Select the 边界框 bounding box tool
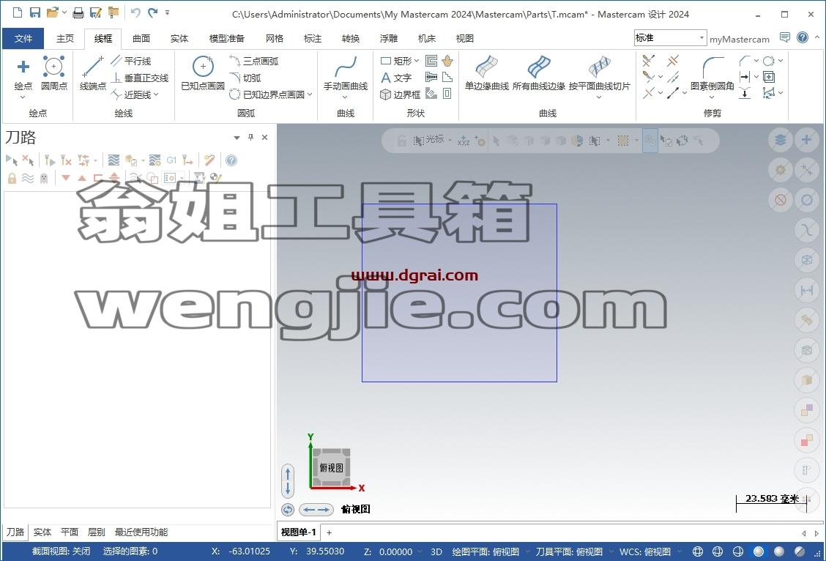 (x=401, y=94)
